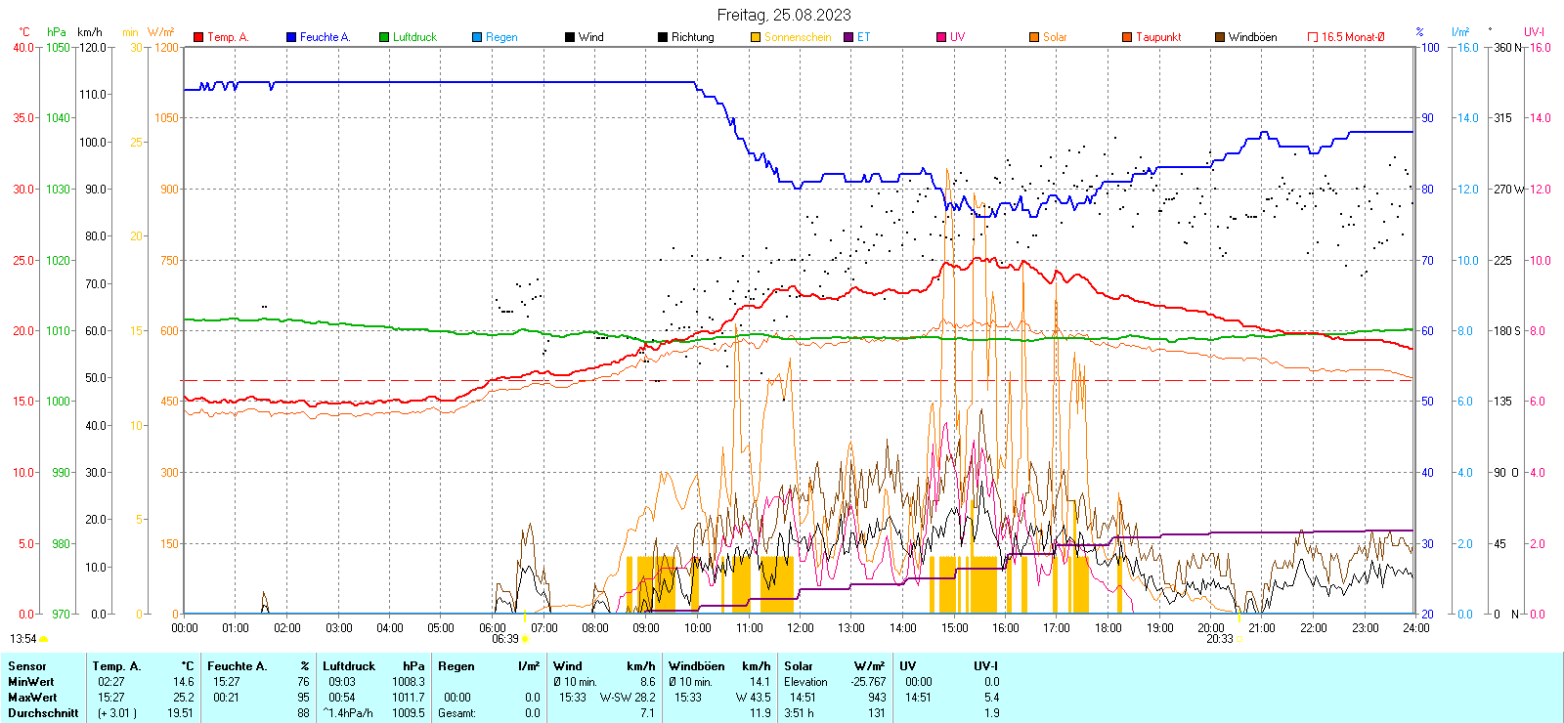Click the brown Windböen legend square

pos(1220,37)
